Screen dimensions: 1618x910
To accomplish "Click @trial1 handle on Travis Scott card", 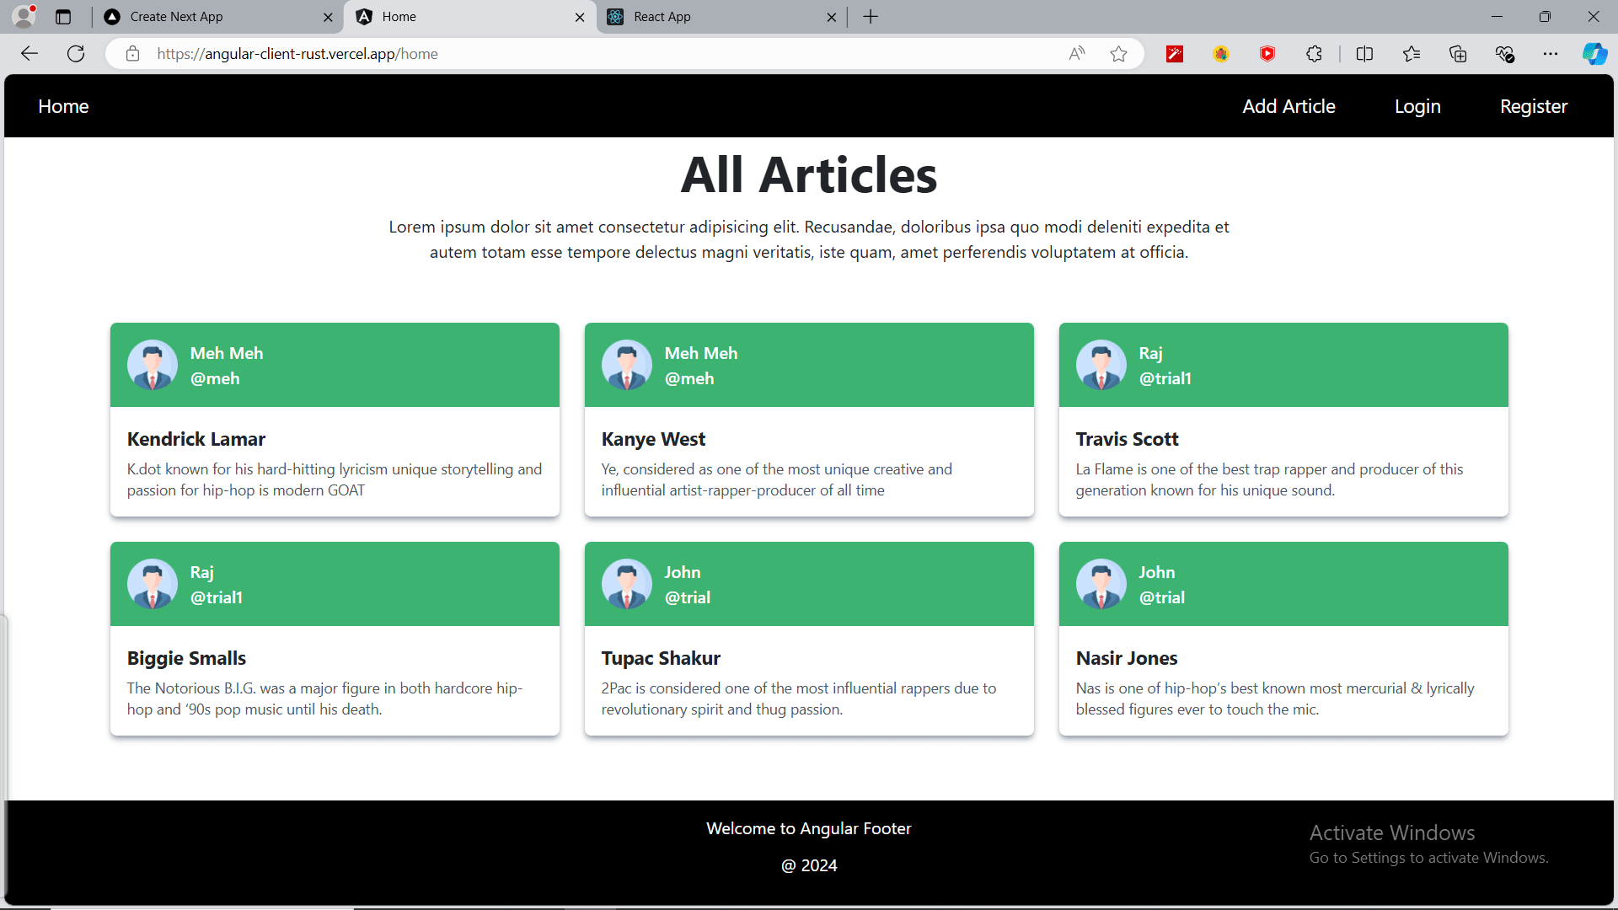I will tap(1165, 378).
